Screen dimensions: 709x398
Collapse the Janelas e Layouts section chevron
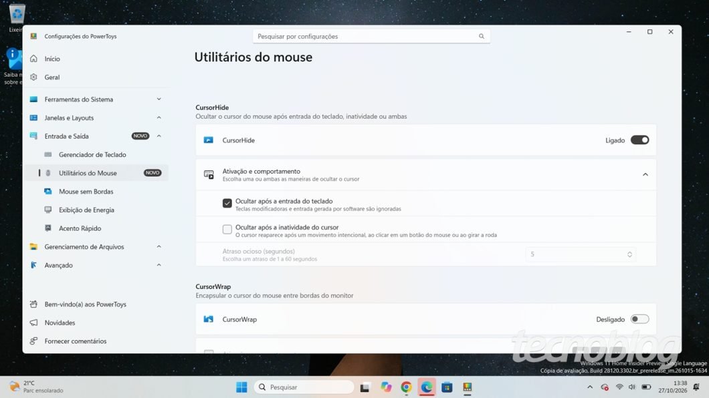[159, 118]
